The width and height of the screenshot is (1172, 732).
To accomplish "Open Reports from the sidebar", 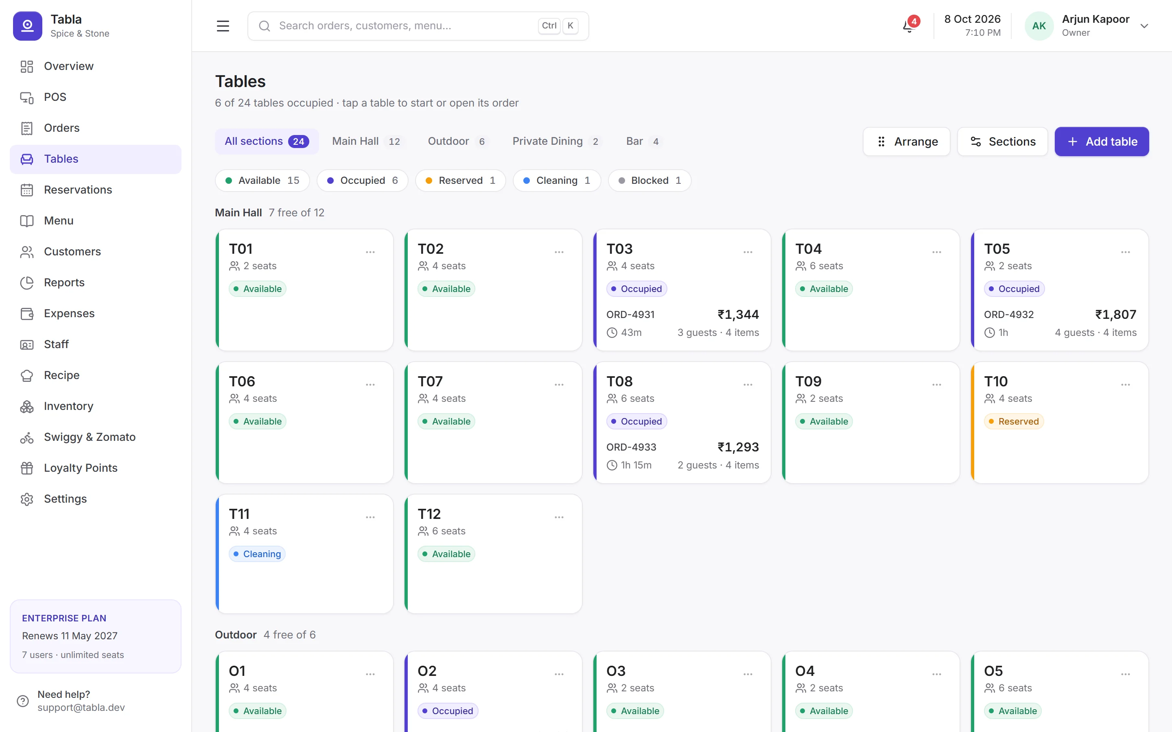I will click(95, 283).
